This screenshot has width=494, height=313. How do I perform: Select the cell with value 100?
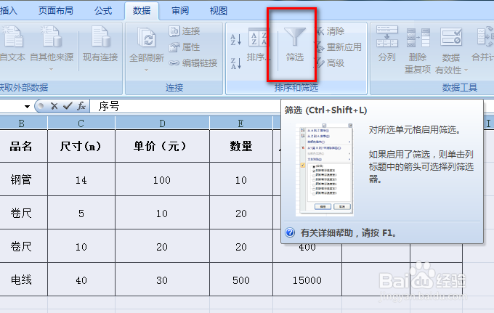(162, 179)
